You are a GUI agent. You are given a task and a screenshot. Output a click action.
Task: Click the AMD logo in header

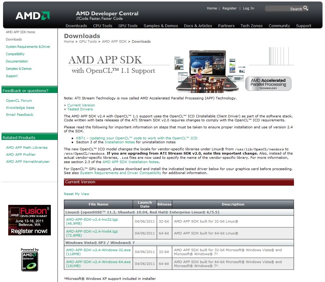click(x=33, y=16)
